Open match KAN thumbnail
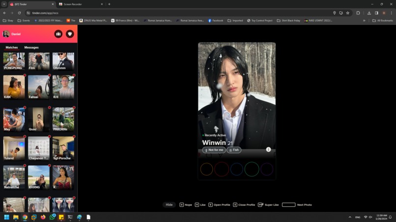The width and height of the screenshot is (396, 222). click(x=14, y=87)
